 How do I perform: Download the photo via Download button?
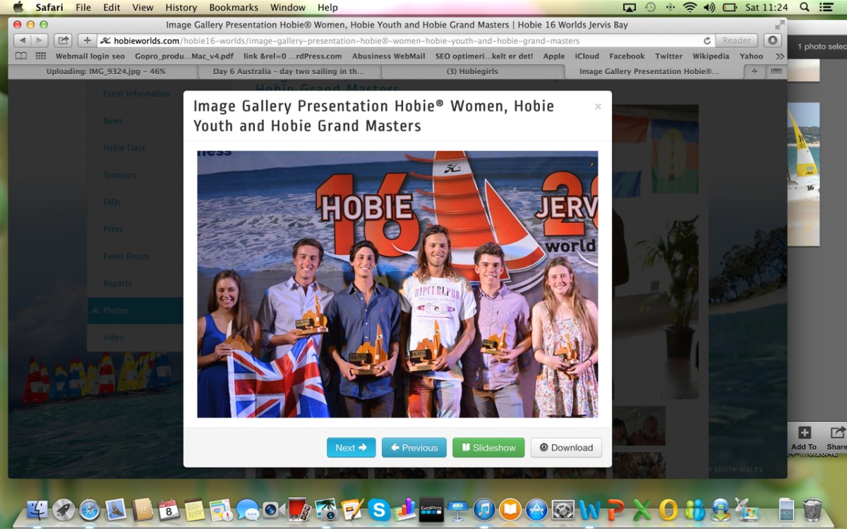[x=566, y=448]
